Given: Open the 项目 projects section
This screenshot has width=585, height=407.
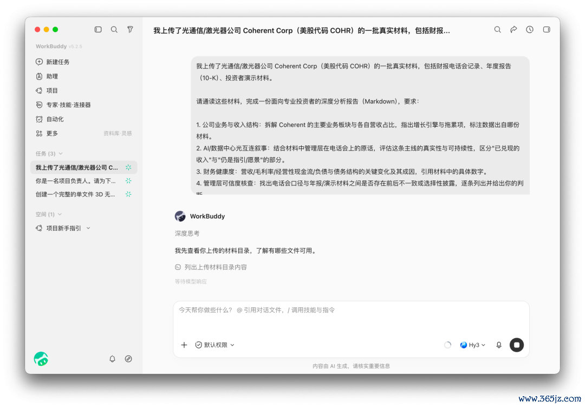Looking at the screenshot, I should tap(47, 91).
